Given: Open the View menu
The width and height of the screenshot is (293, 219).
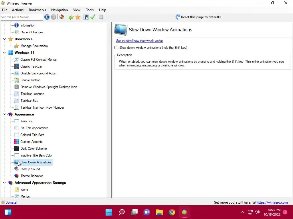Looking at the screenshot, I should point(77,10).
